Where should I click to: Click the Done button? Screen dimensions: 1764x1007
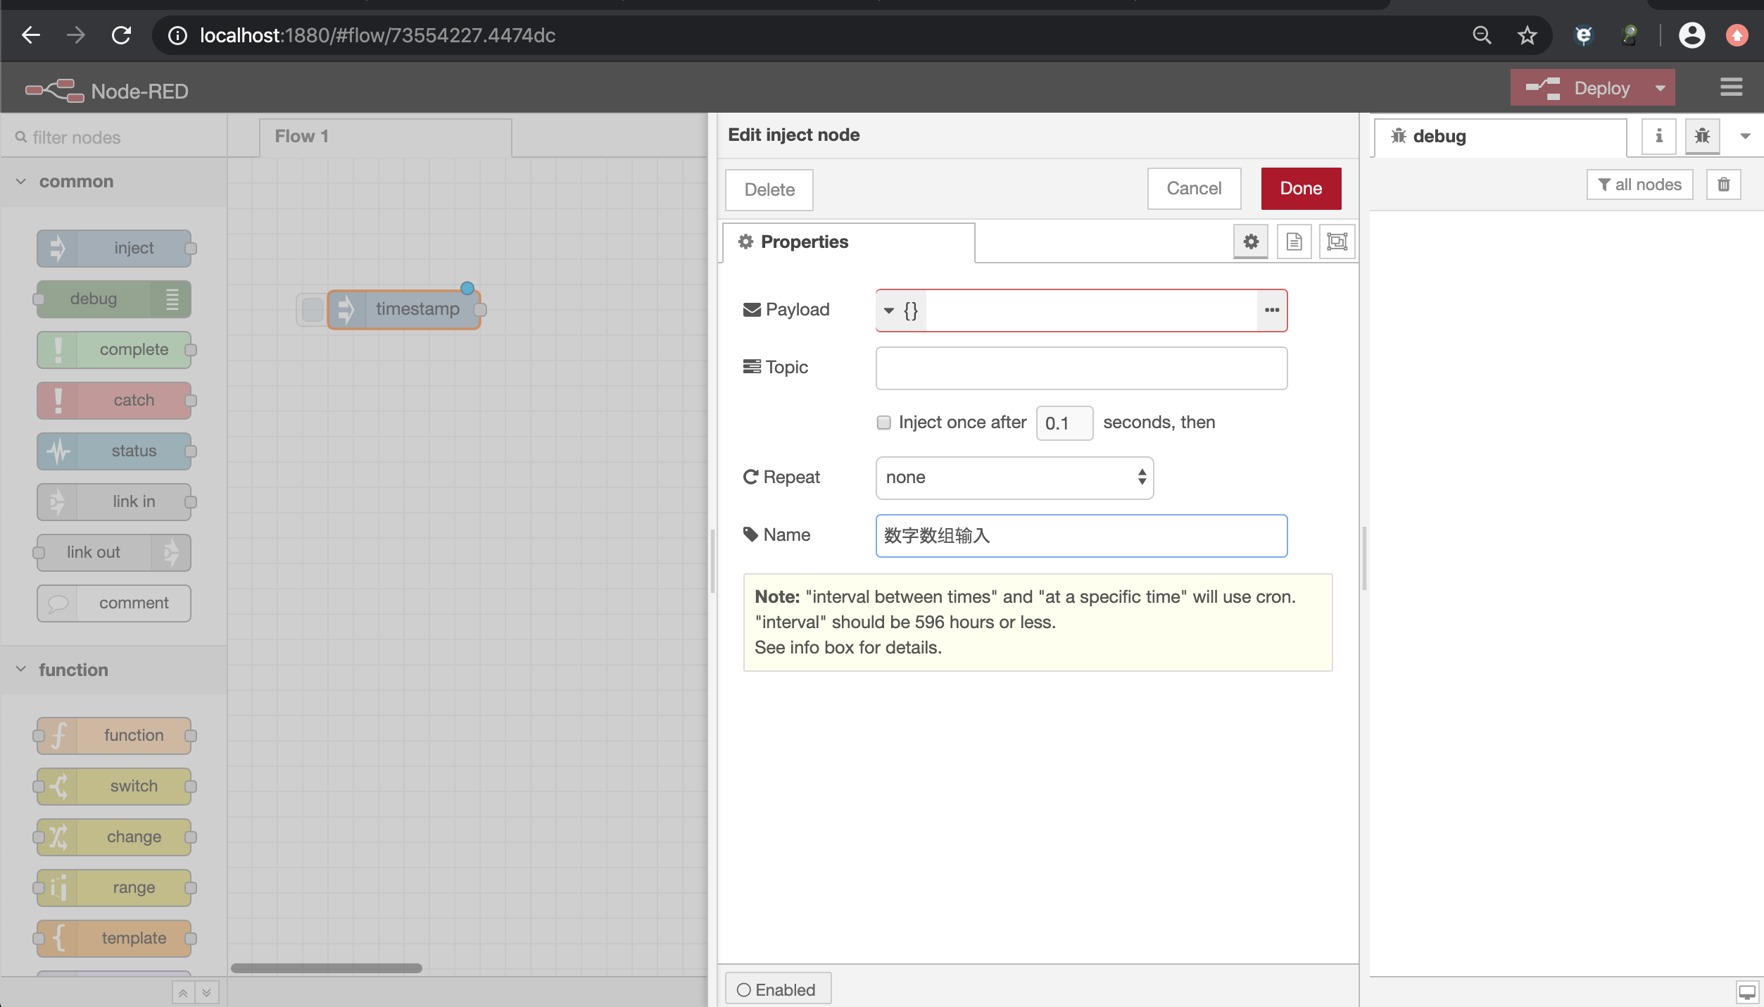pos(1301,189)
